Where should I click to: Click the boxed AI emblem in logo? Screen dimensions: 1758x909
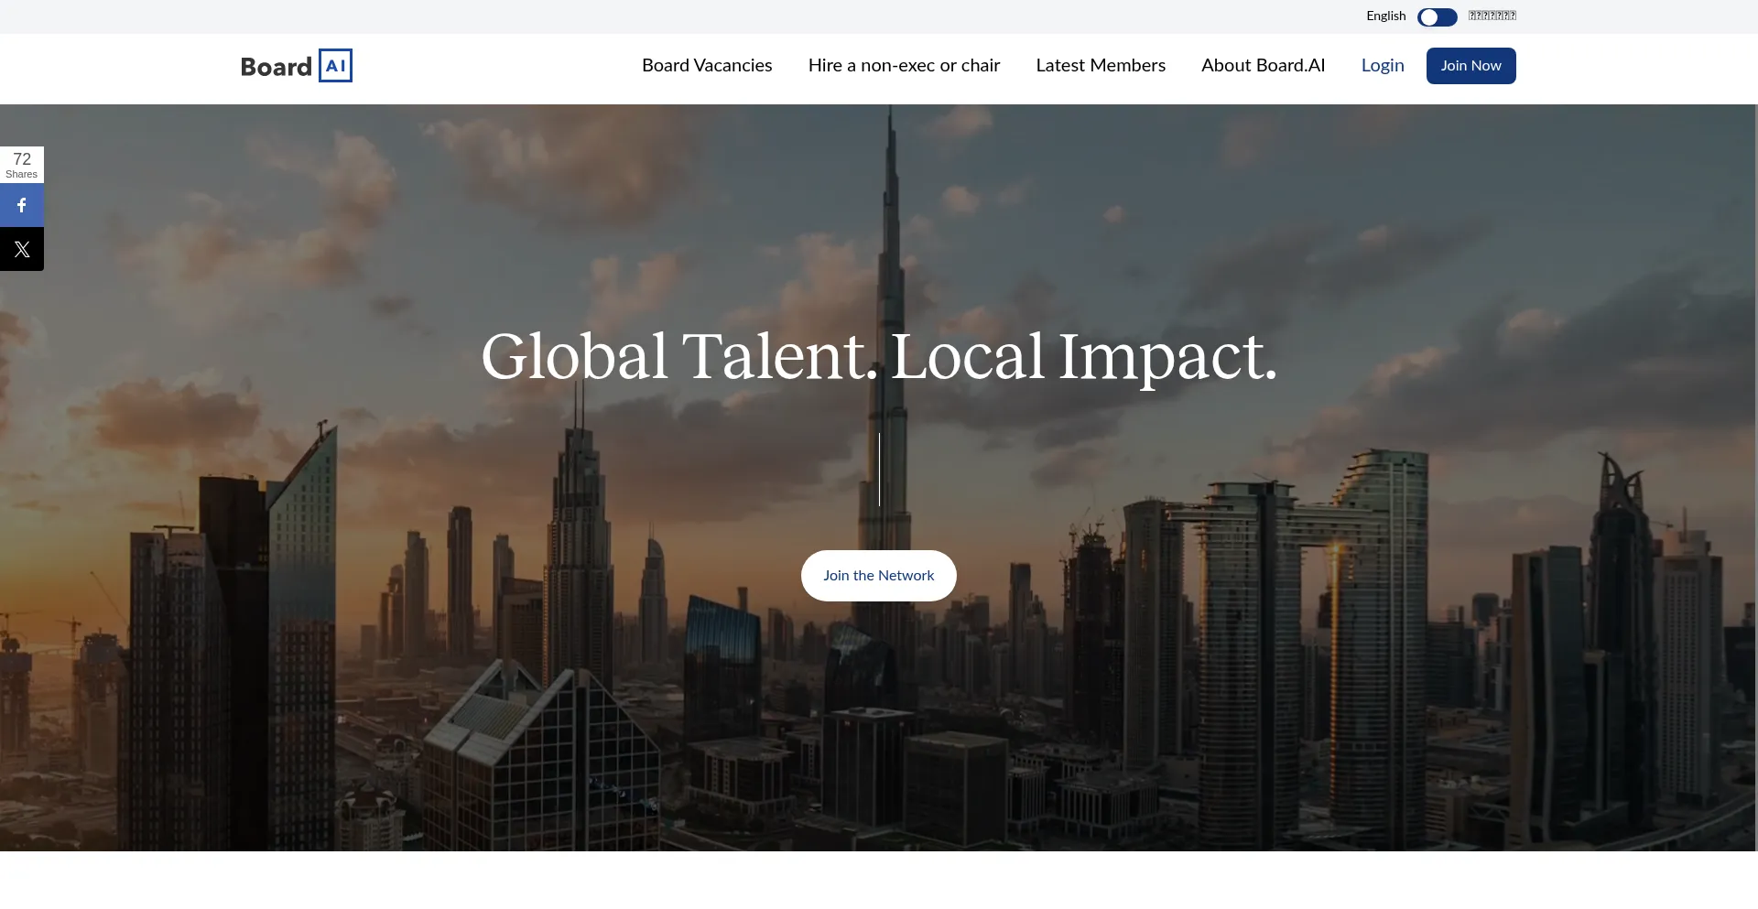tap(335, 66)
